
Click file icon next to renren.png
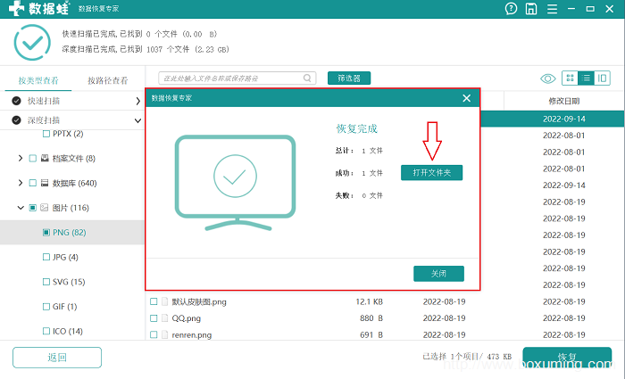pos(164,334)
